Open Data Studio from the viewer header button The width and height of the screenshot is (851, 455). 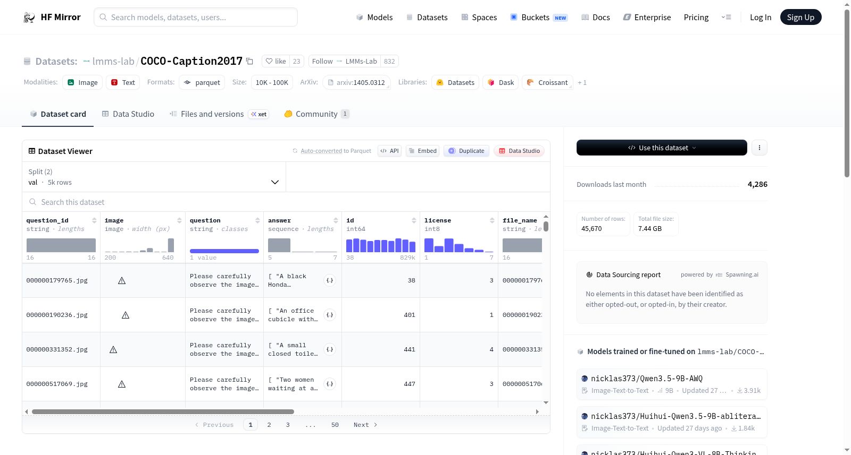coord(519,151)
